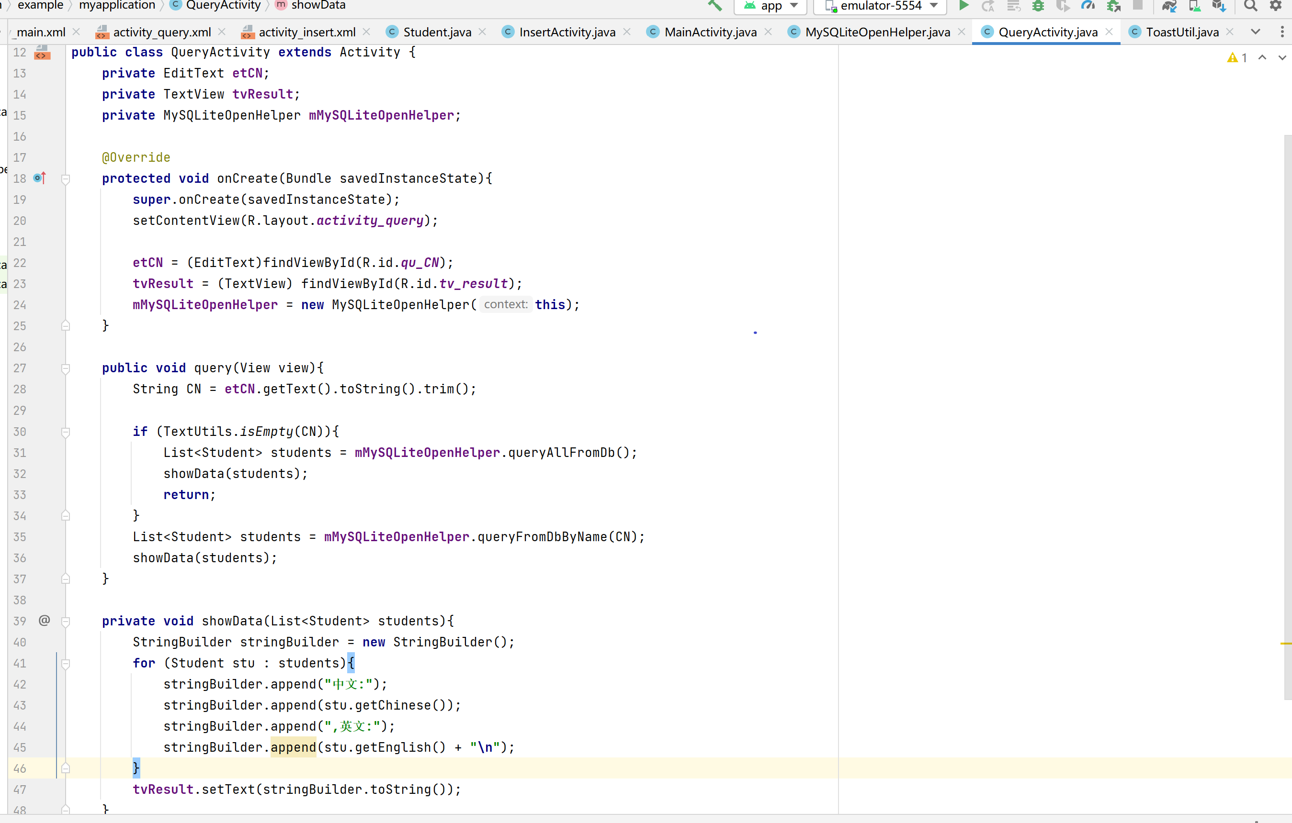The height and width of the screenshot is (823, 1292).
Task: Close the ToastUtil.java tab
Action: pos(1230,32)
